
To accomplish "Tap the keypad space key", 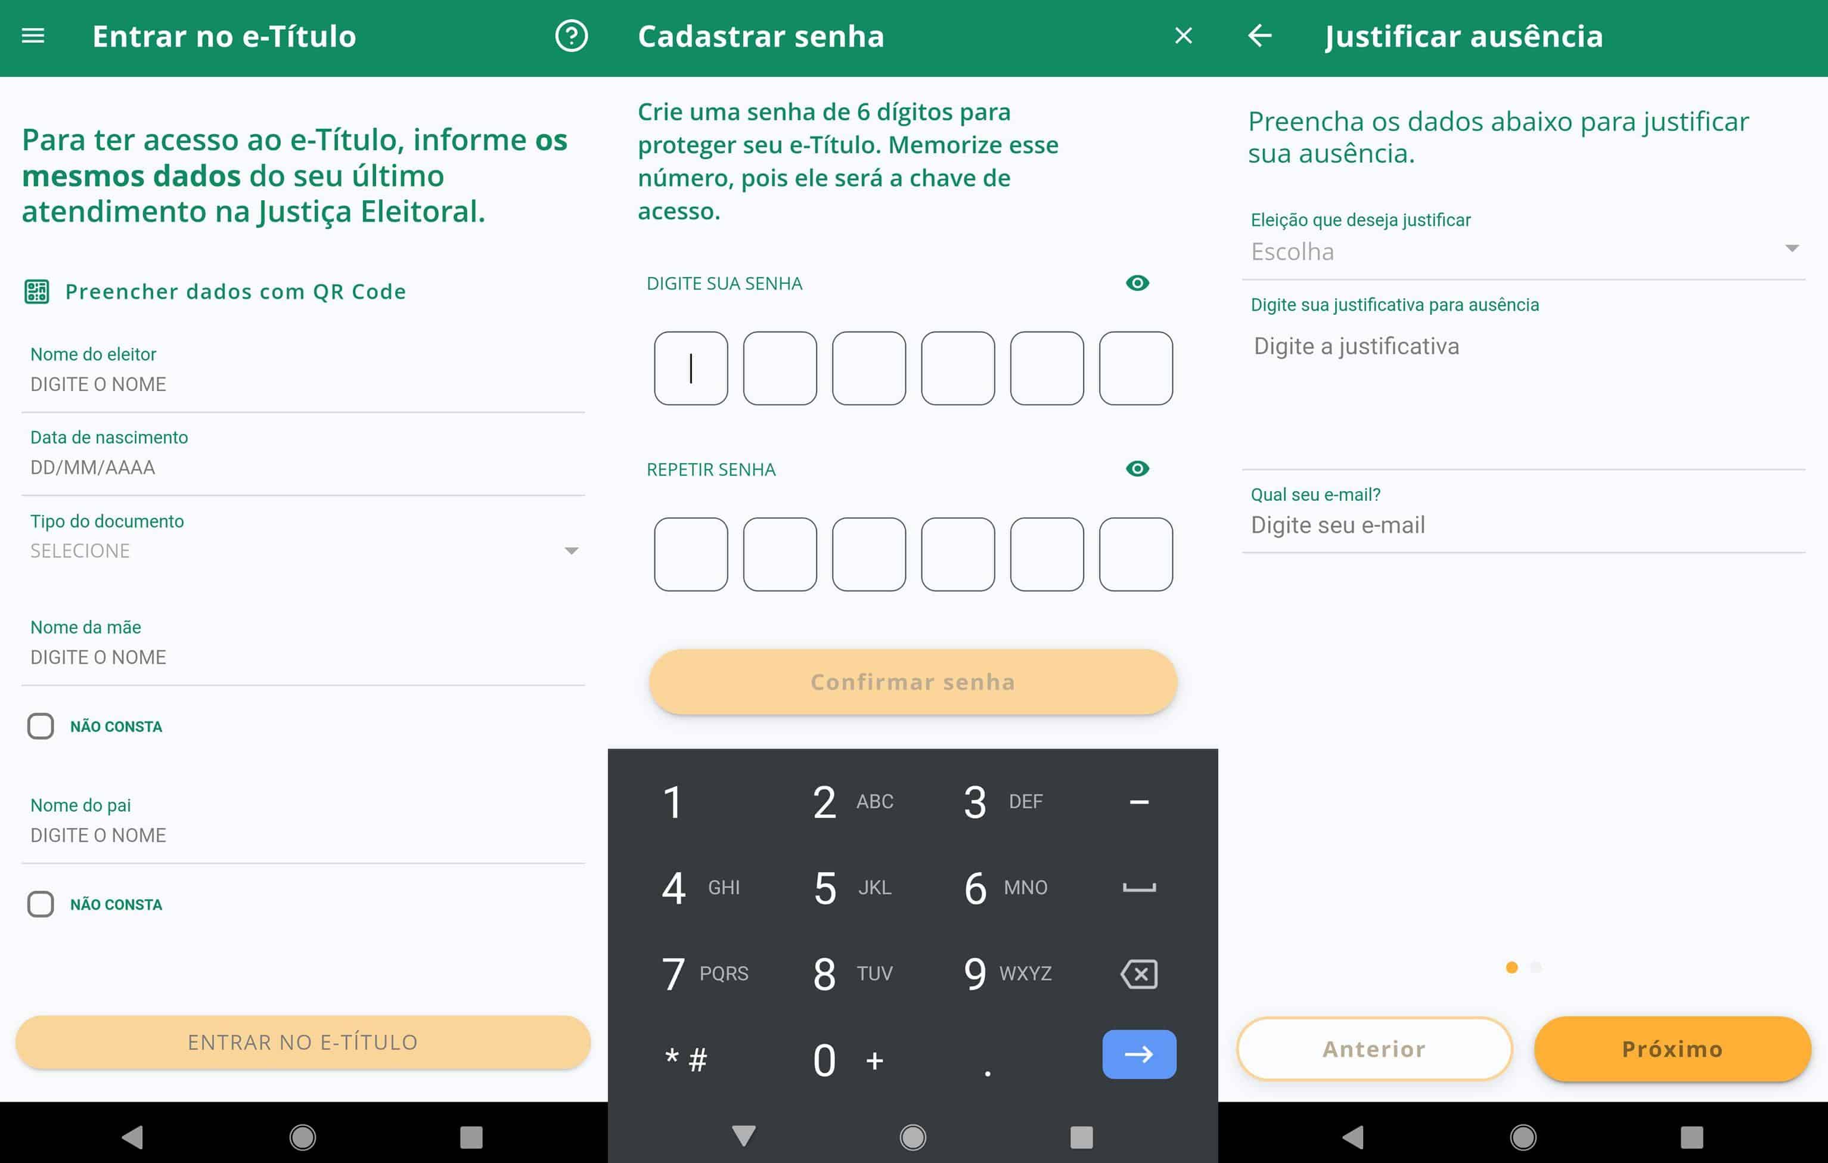I will point(1139,888).
